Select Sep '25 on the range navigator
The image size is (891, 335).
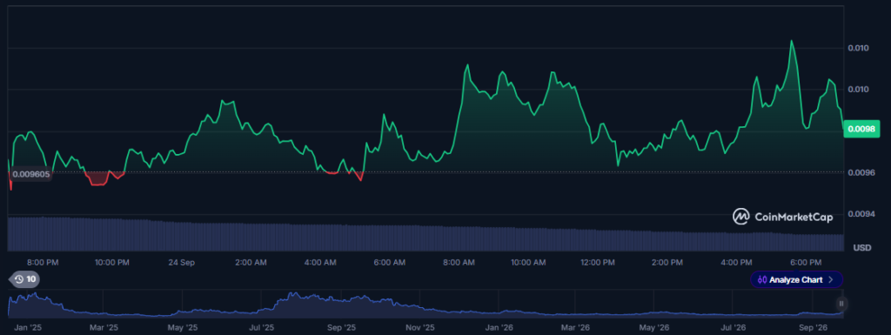click(x=342, y=328)
